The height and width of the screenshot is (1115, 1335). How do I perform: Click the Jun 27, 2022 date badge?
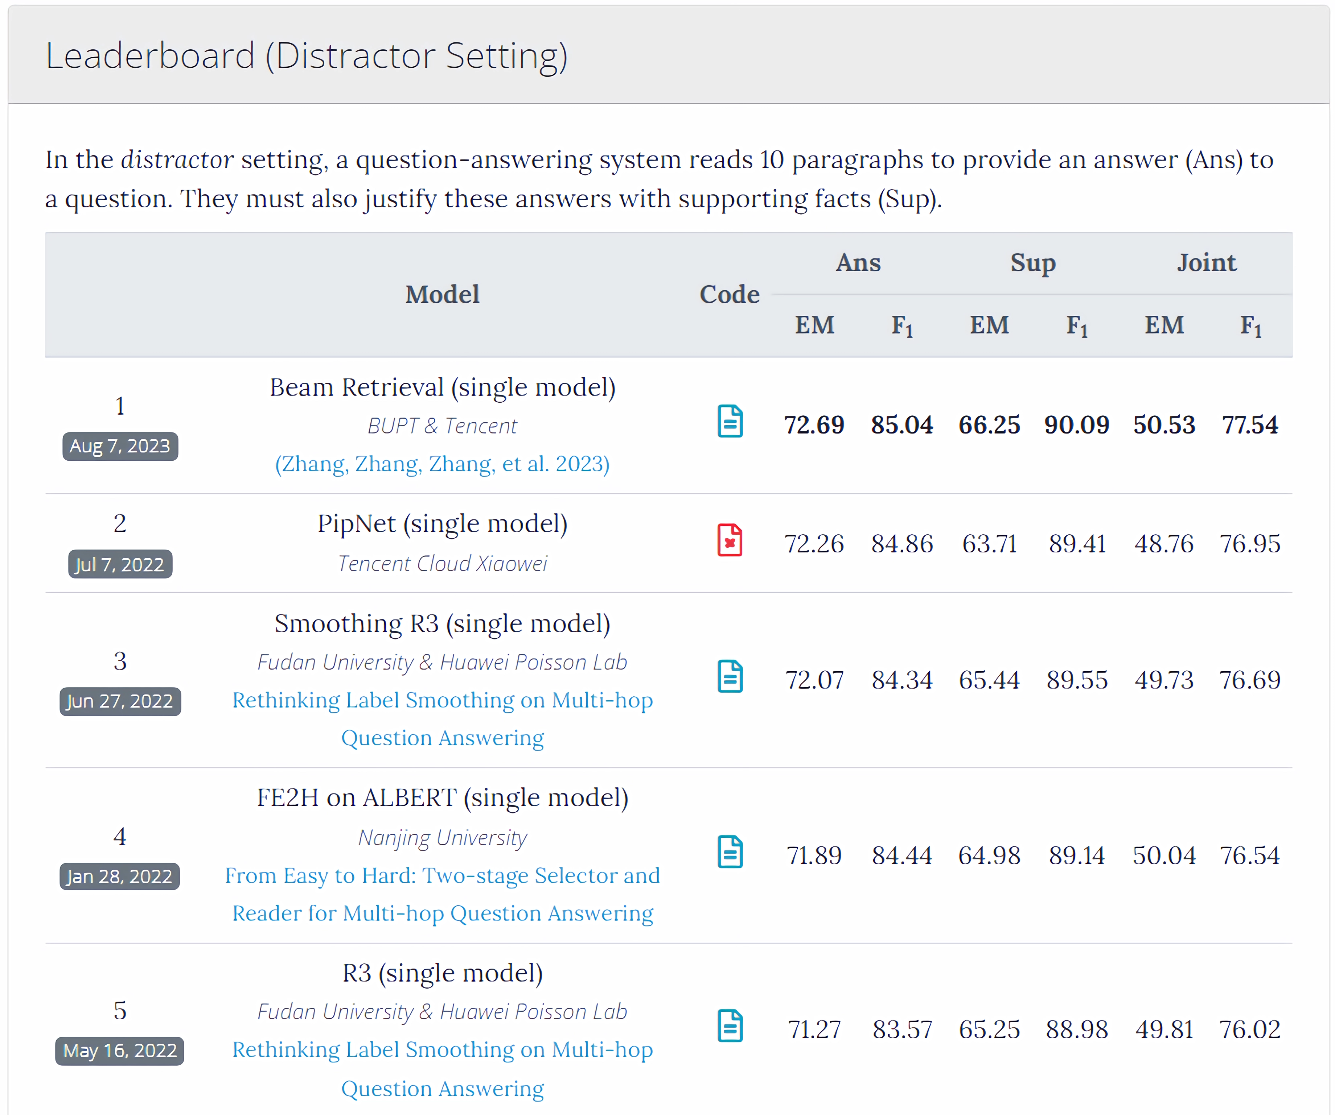(x=119, y=701)
